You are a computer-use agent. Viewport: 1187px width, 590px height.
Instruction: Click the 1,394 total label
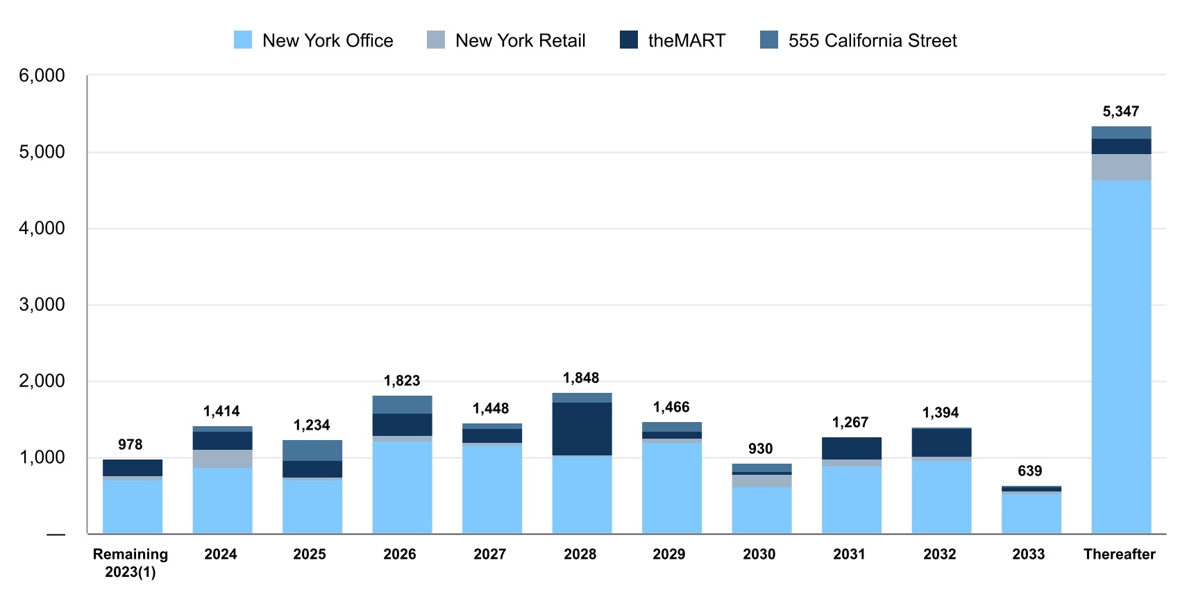[x=941, y=412]
